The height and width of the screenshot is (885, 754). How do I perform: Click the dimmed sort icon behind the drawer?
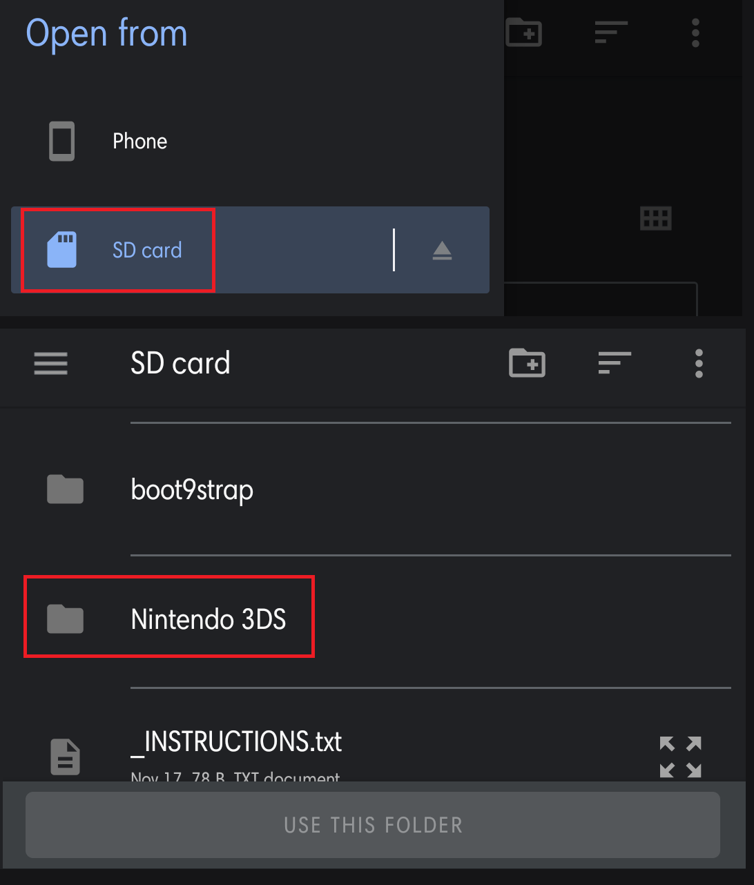[x=611, y=32]
